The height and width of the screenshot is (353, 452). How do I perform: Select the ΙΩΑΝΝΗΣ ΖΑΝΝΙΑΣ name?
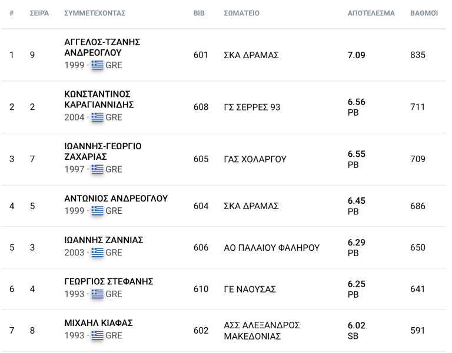point(104,240)
